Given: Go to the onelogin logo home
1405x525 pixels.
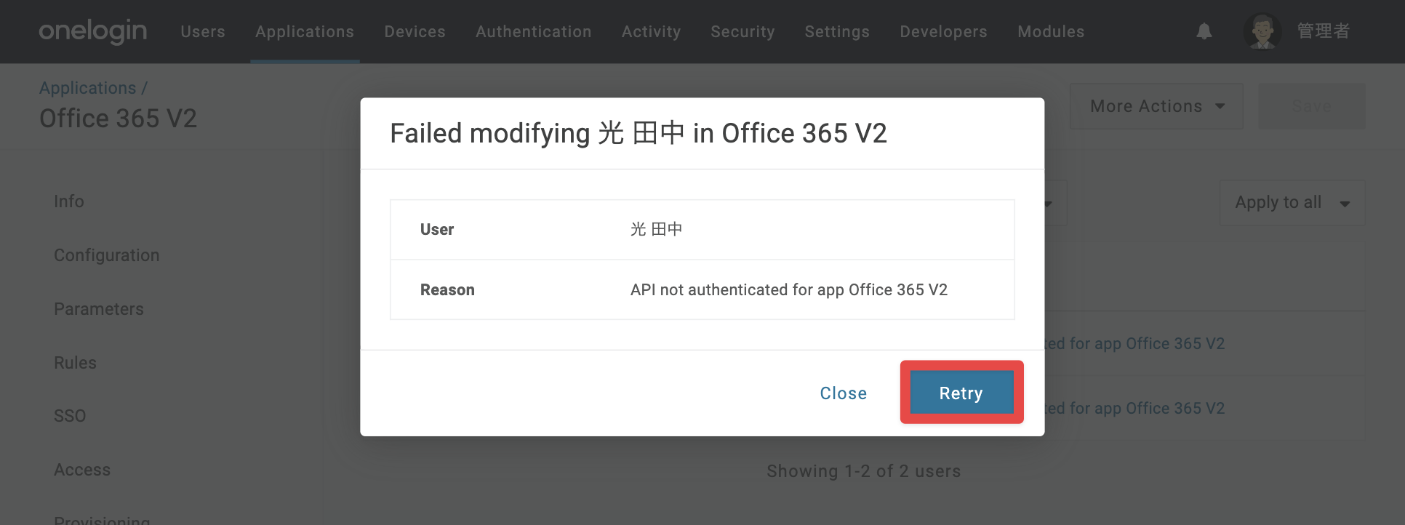Looking at the screenshot, I should [93, 31].
